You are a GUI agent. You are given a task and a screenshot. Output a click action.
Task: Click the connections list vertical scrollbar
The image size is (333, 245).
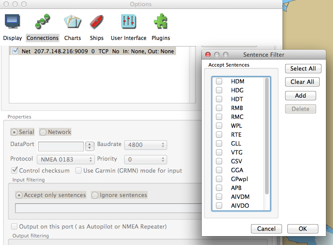click(192, 75)
